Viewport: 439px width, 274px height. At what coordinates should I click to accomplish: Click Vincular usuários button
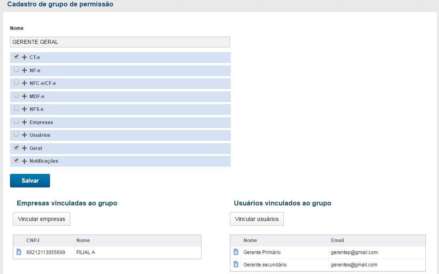(x=257, y=219)
